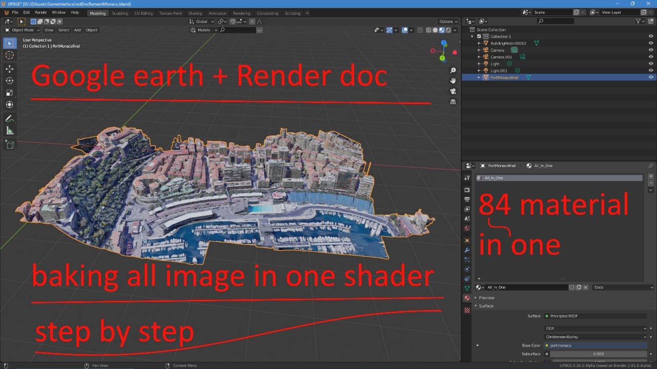Switch to the Sculpting workspace tab

pyautogui.click(x=120, y=13)
